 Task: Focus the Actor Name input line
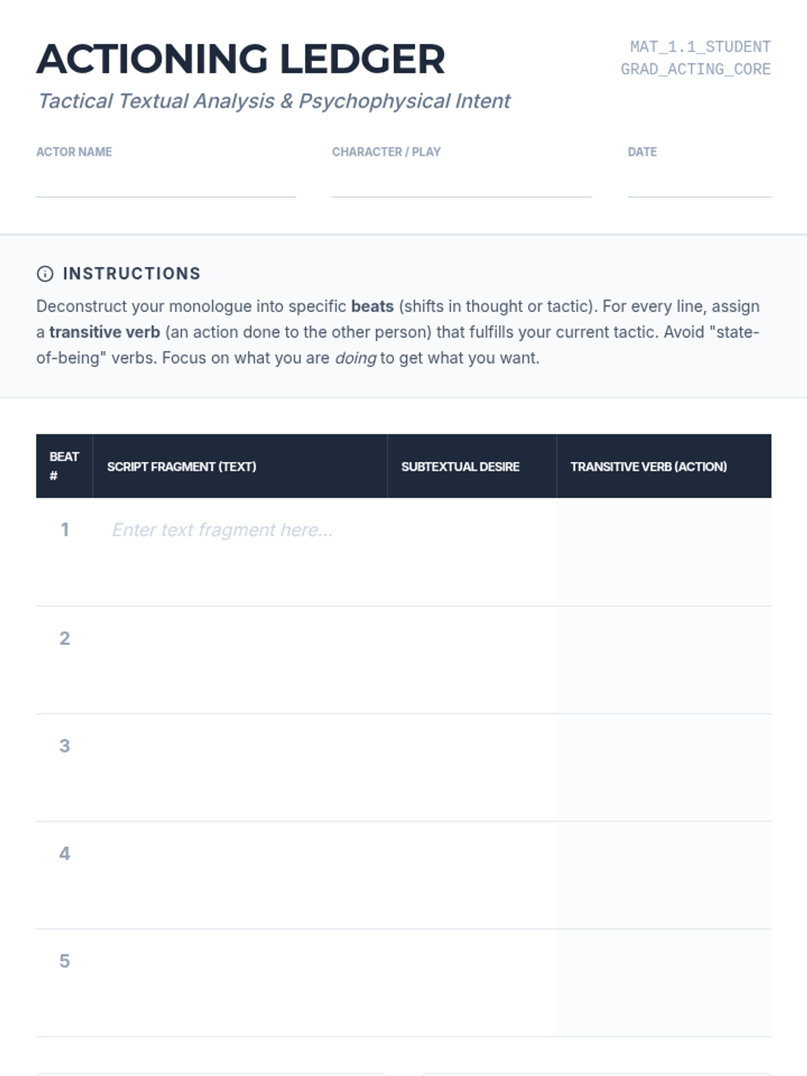166,182
